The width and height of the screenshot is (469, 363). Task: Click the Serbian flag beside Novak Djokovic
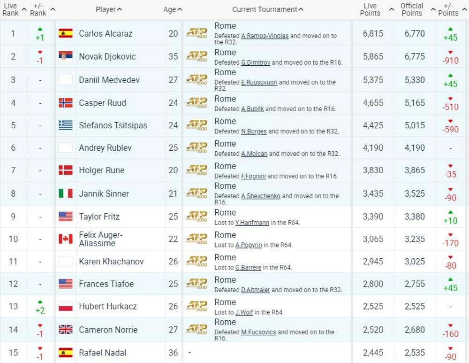(66, 56)
